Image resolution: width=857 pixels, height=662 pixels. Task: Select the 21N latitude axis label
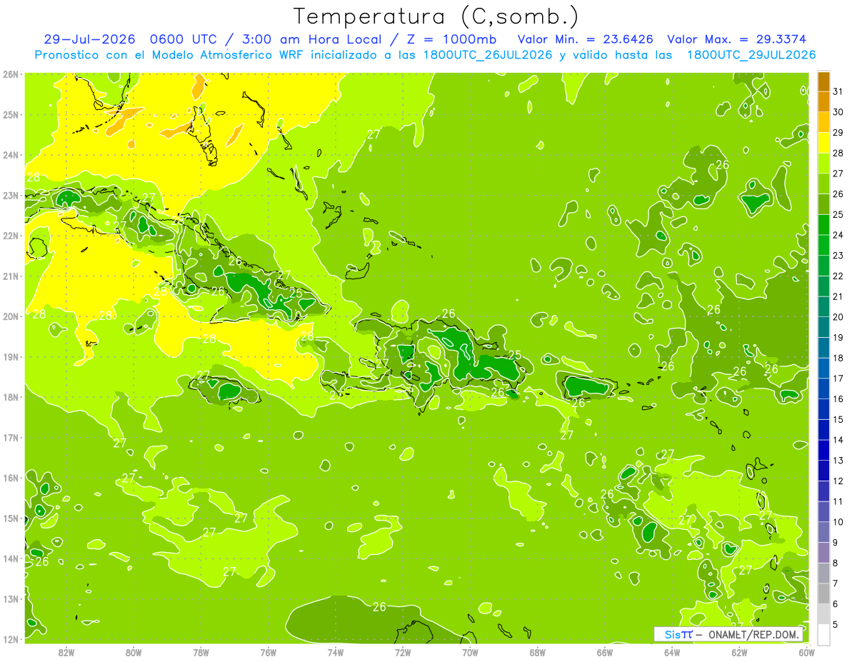point(10,276)
